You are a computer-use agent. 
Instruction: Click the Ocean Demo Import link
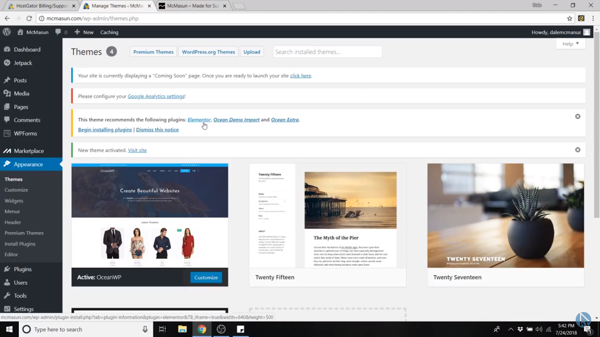[x=236, y=120]
